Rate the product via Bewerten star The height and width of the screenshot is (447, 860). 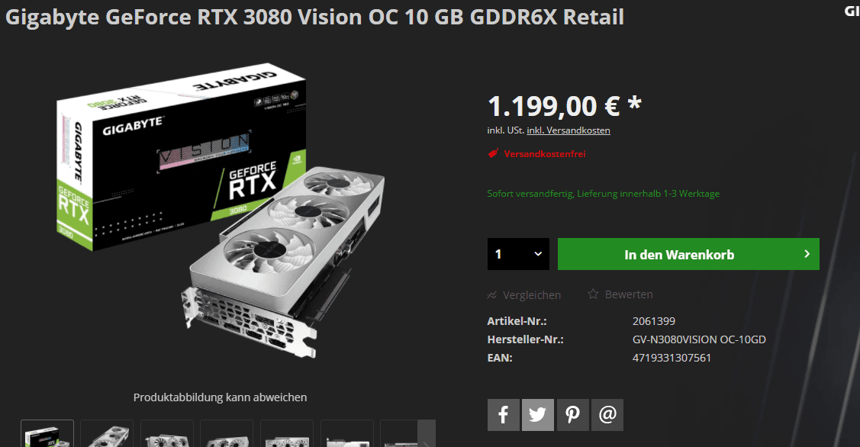click(593, 294)
